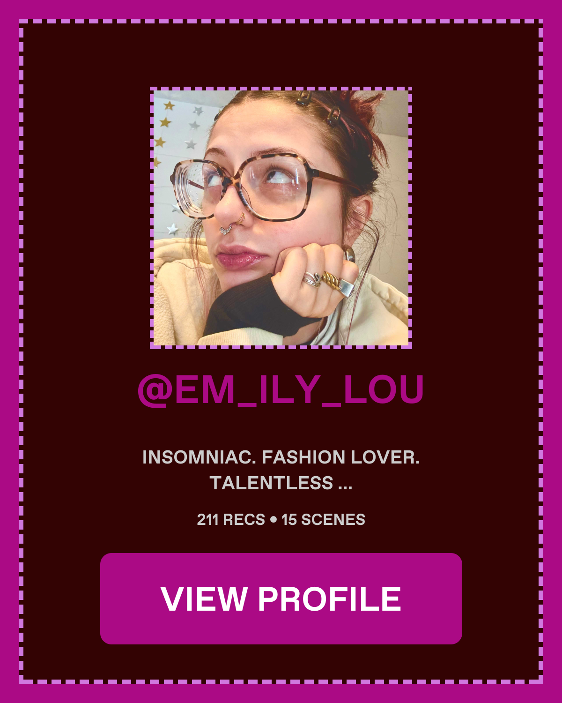Screen dimensions: 562x703
Task: Select the profile photo thumbnail
Action: [281, 218]
